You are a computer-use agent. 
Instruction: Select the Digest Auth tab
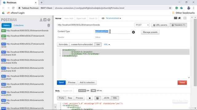tap(81, 18)
